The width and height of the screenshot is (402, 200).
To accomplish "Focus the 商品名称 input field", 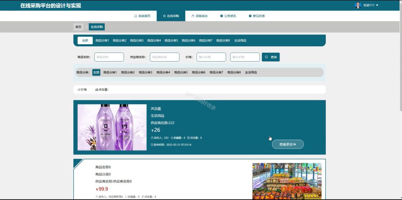I will pos(109,57).
